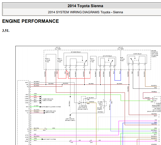
Task: Select the "3.5L" engine size heading
Action: coord(6,30)
